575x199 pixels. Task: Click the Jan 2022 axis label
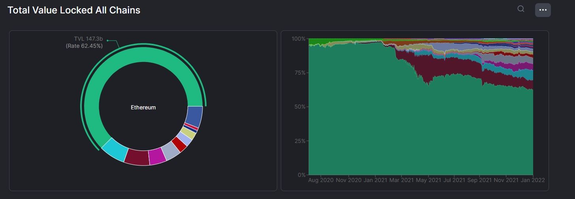point(533,180)
